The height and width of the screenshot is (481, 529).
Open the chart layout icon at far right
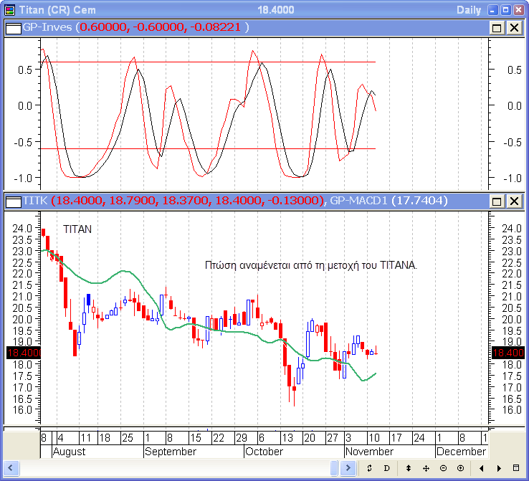pyautogui.click(x=516, y=468)
